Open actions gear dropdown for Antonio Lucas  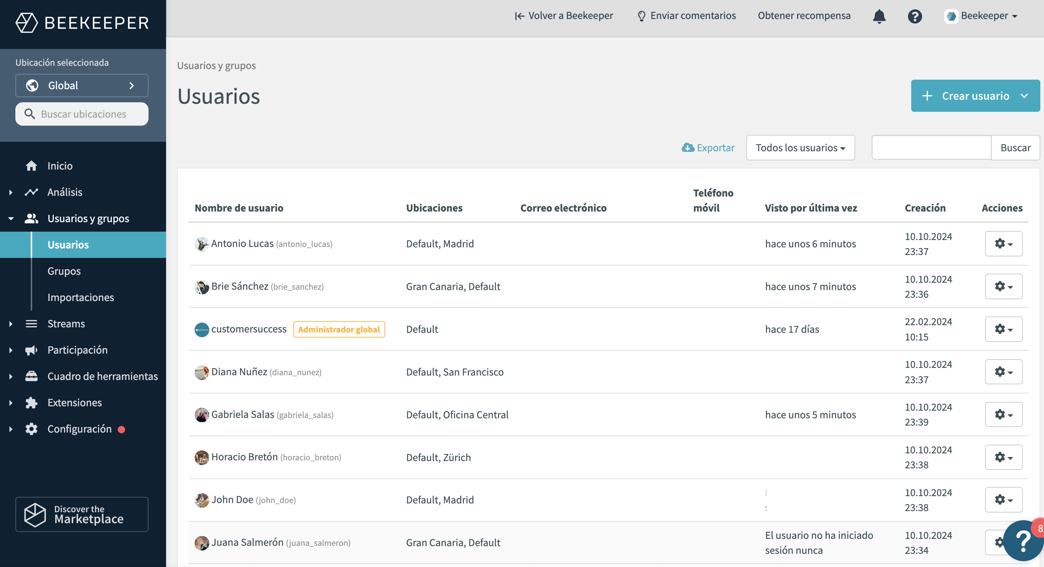click(1003, 244)
